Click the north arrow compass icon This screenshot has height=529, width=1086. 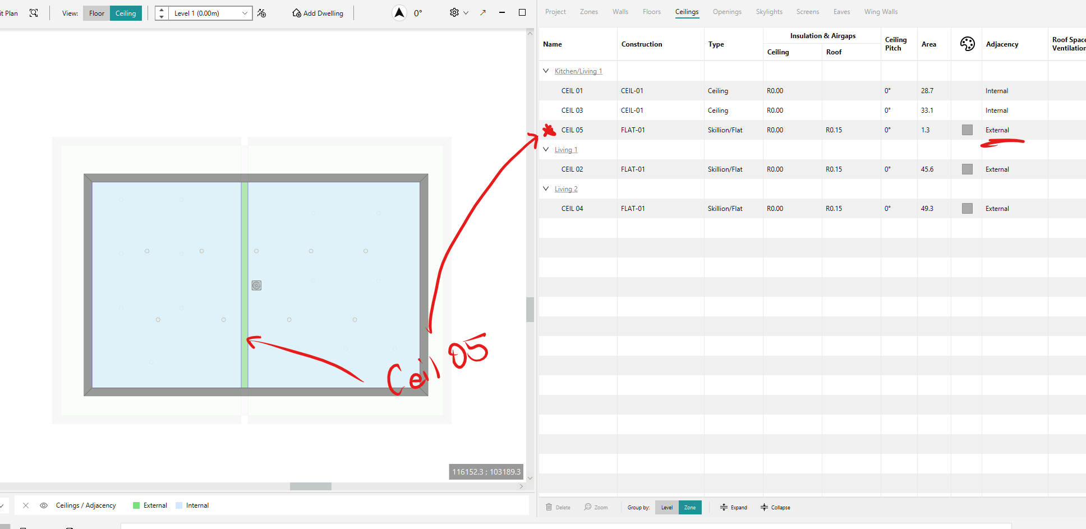click(x=399, y=13)
